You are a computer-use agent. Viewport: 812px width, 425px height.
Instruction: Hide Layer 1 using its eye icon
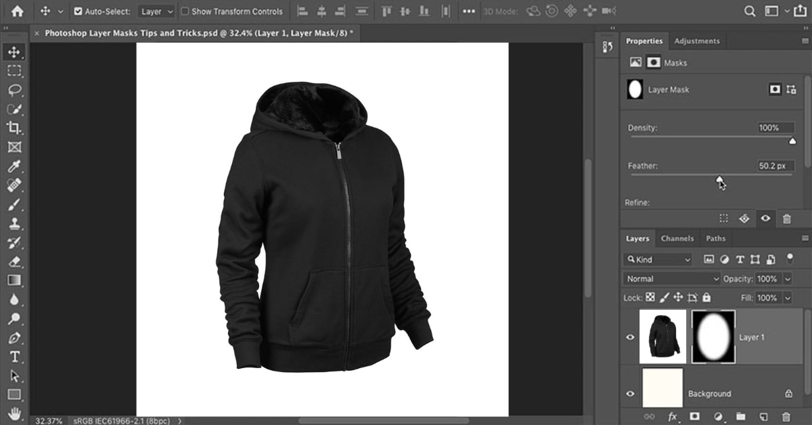tap(631, 337)
